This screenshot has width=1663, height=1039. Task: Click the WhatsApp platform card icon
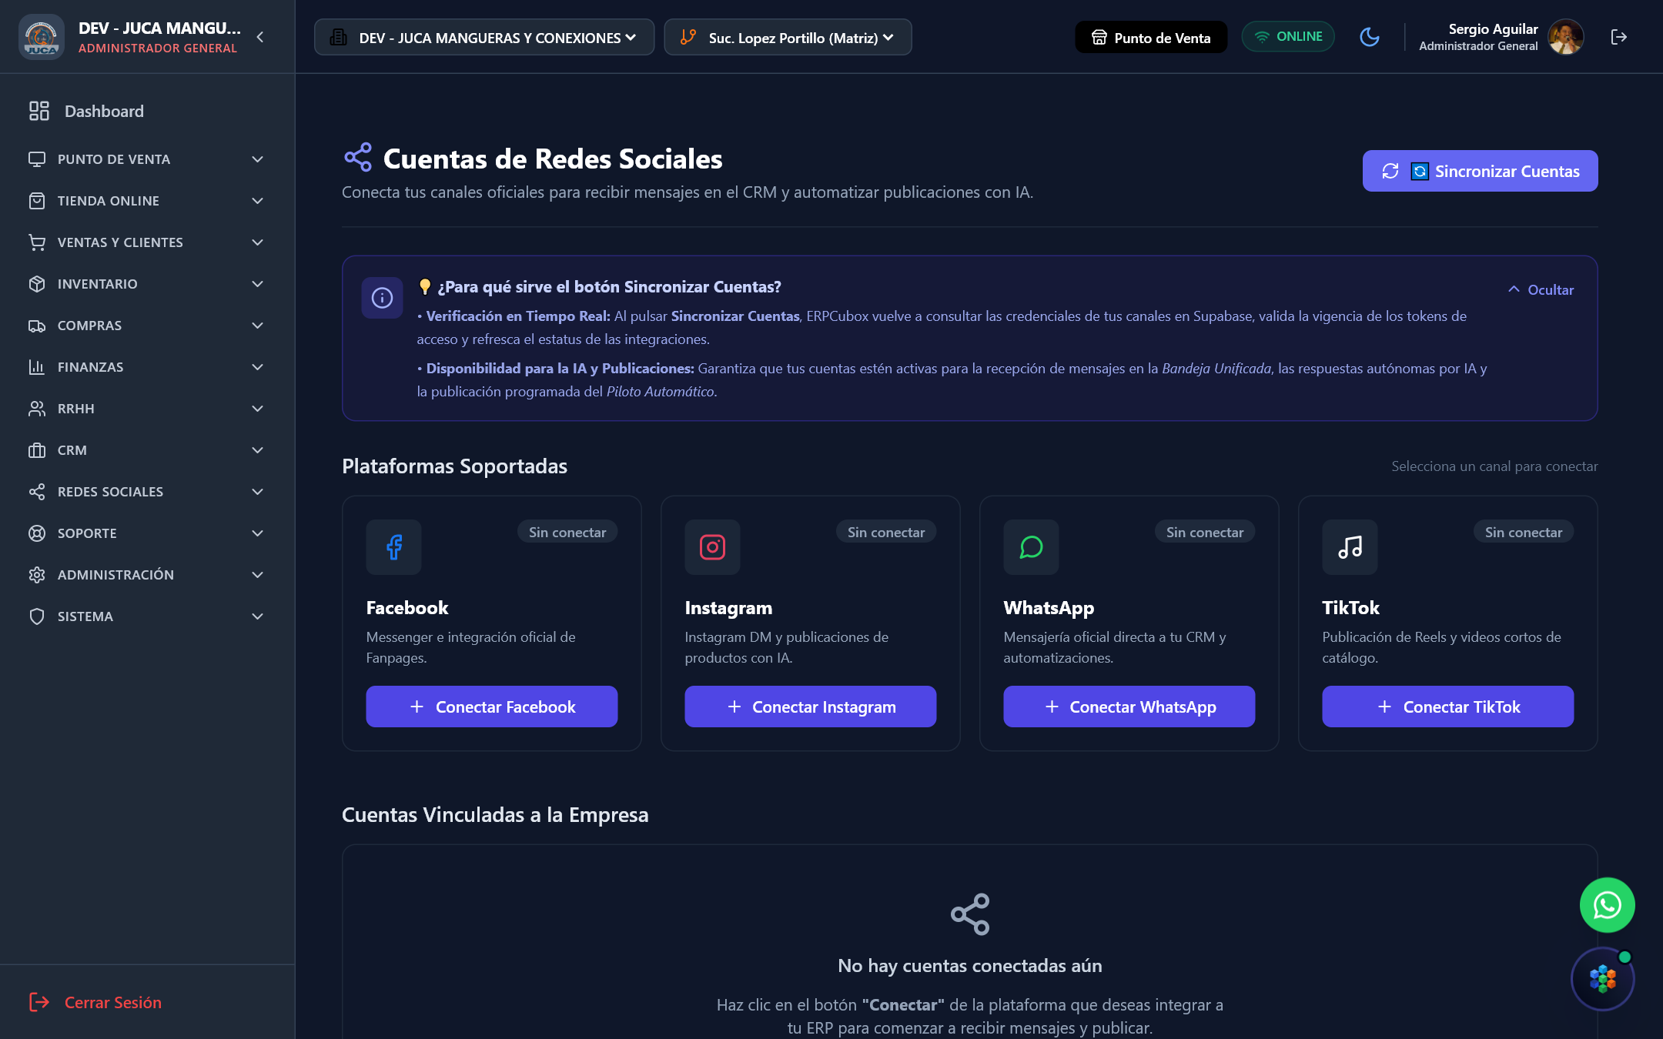point(1031,547)
